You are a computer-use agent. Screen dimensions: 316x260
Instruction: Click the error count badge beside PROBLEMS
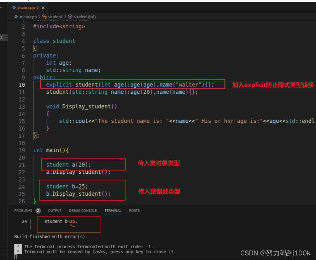(x=38, y=210)
